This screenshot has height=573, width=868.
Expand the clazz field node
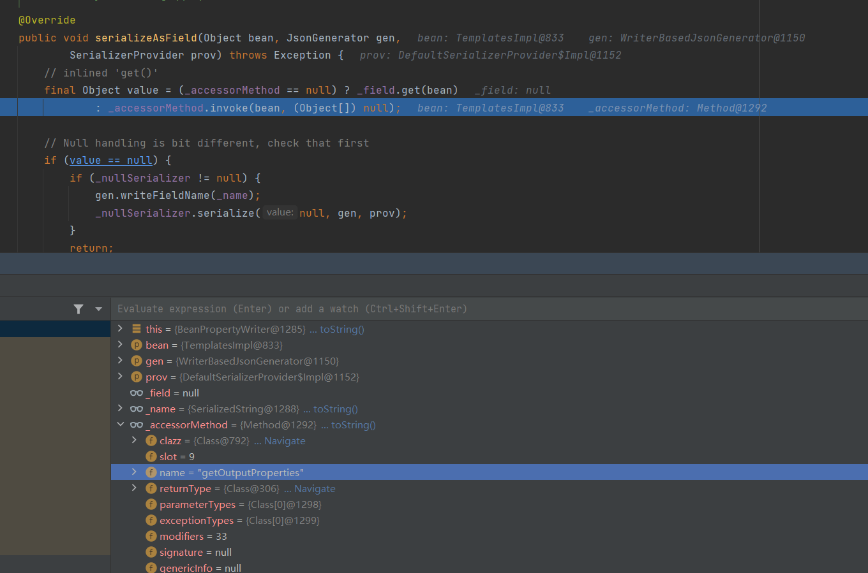point(134,440)
